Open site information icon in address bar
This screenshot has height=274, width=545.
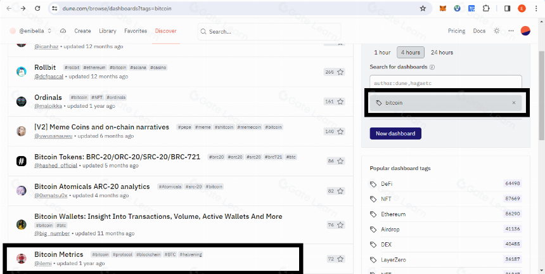tap(54, 8)
